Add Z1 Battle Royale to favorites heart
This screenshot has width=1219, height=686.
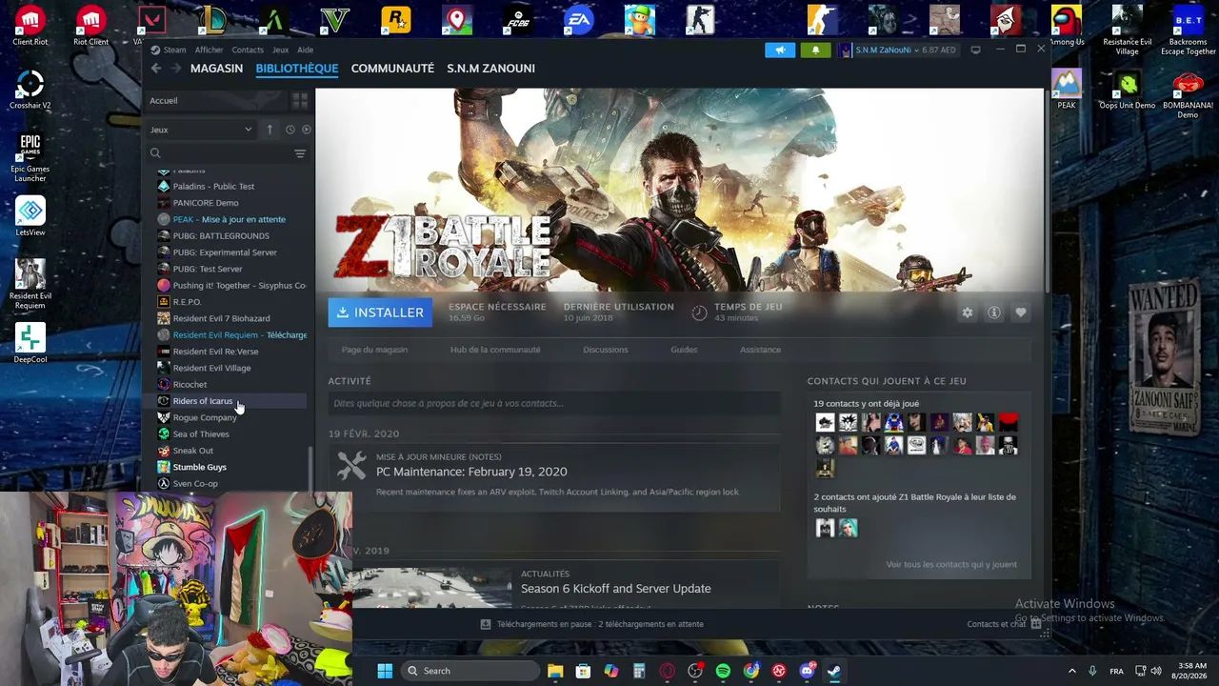[x=1021, y=313]
